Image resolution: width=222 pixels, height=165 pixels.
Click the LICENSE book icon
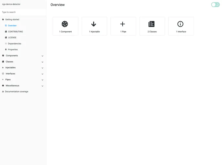coord(6,38)
